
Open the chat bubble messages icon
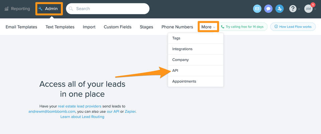click(268, 9)
